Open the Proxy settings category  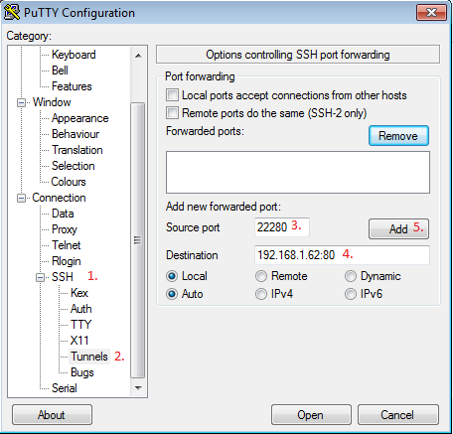(65, 229)
